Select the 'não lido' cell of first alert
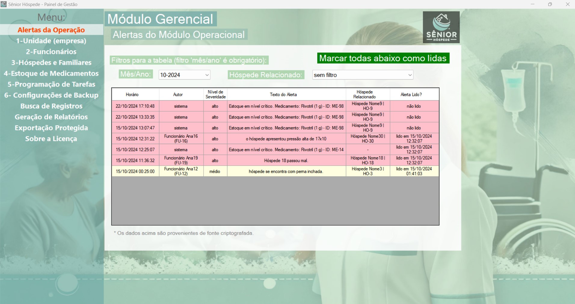Image resolution: width=575 pixels, height=304 pixels. (x=414, y=106)
